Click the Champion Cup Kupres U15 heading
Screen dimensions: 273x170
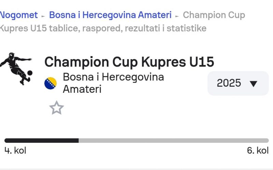129,62
